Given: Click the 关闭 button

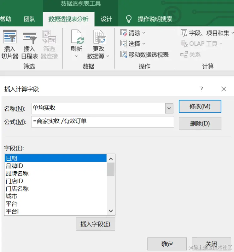Looking at the screenshot, I should tap(211, 244).
